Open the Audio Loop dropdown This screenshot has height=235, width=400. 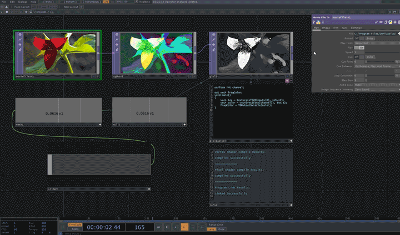click(377, 85)
